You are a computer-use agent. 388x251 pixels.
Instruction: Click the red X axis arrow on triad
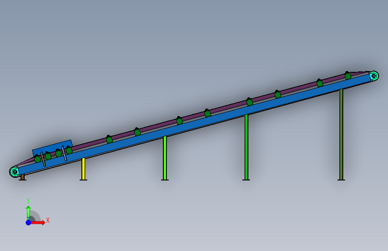point(38,222)
